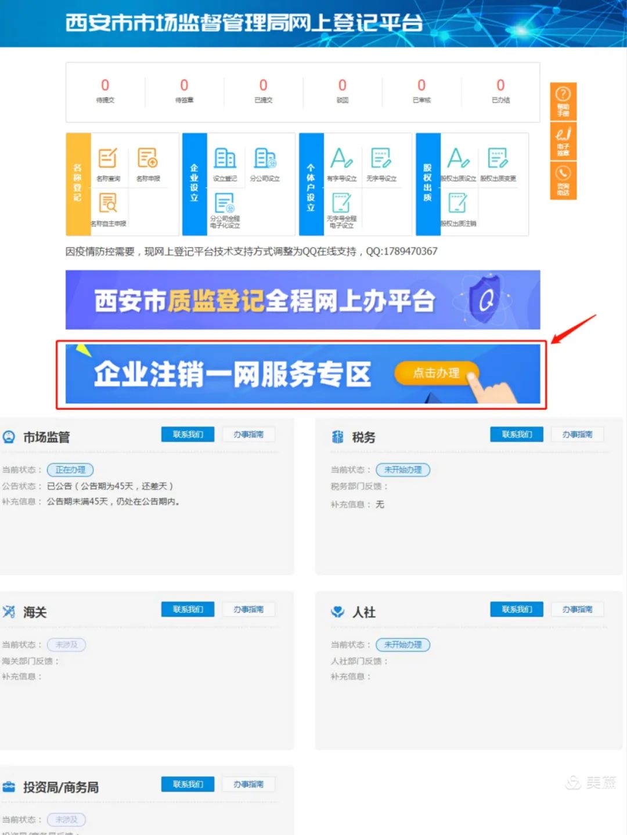This screenshot has height=835, width=627.
Task: Open the 西安市质监登记全程网上办平台 banner
Action: tap(302, 300)
